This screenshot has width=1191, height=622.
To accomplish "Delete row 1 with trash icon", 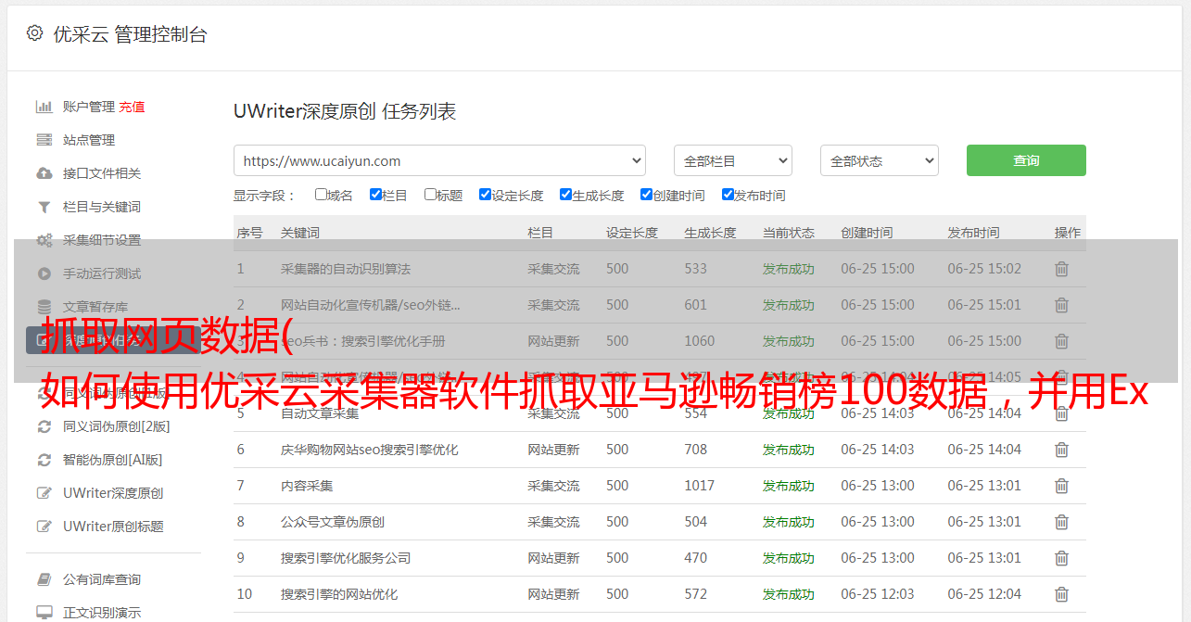I will pos(1061,269).
